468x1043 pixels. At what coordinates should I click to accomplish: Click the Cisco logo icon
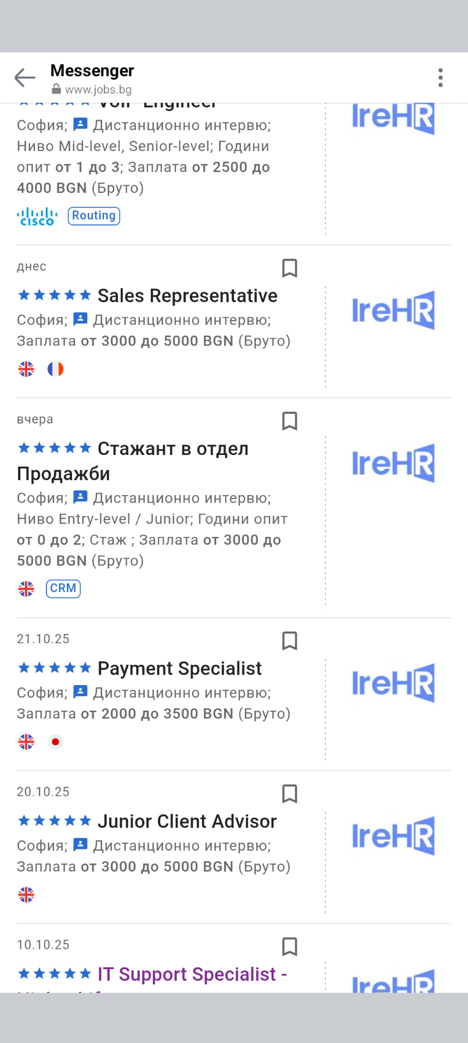(37, 216)
